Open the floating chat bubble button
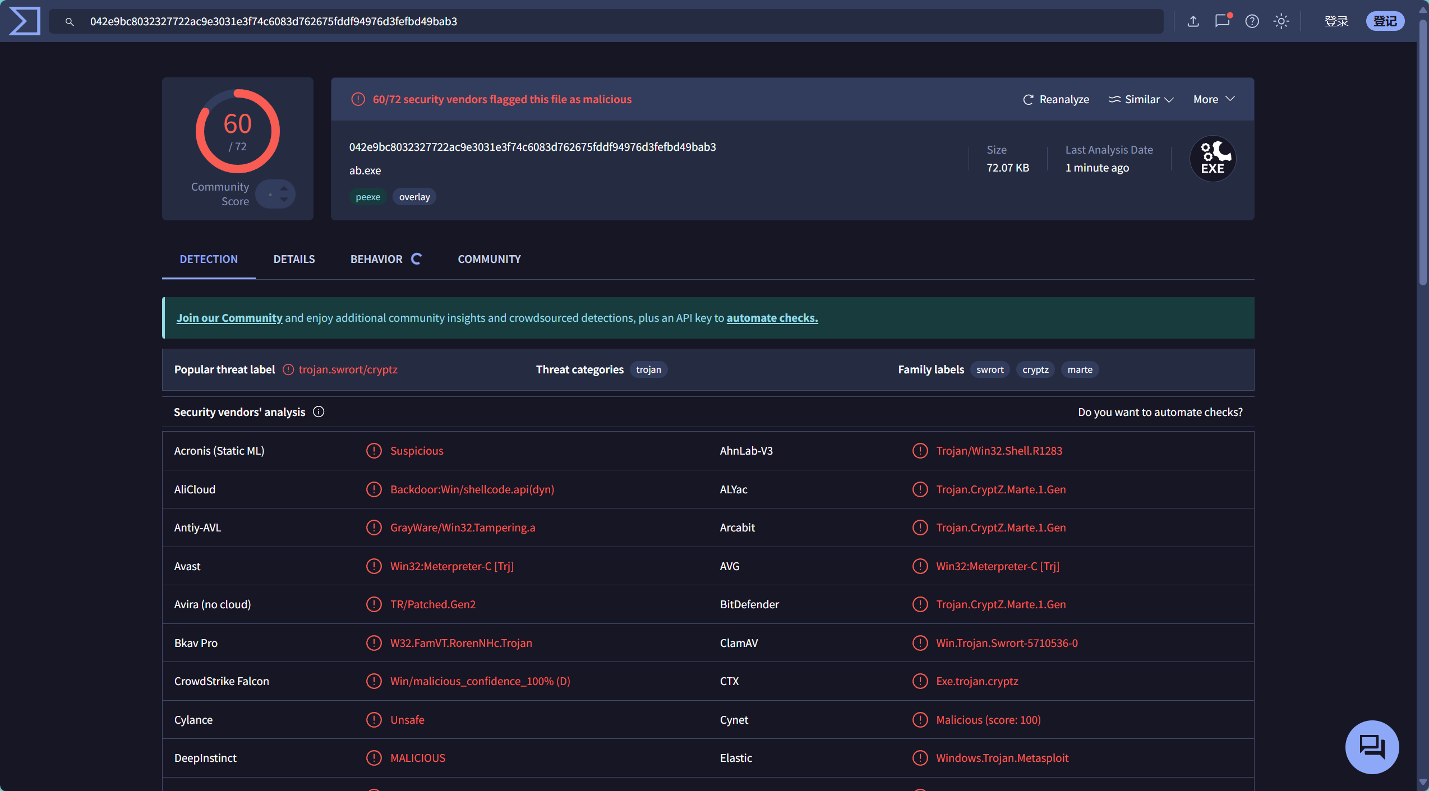This screenshot has width=1429, height=791. point(1372,747)
